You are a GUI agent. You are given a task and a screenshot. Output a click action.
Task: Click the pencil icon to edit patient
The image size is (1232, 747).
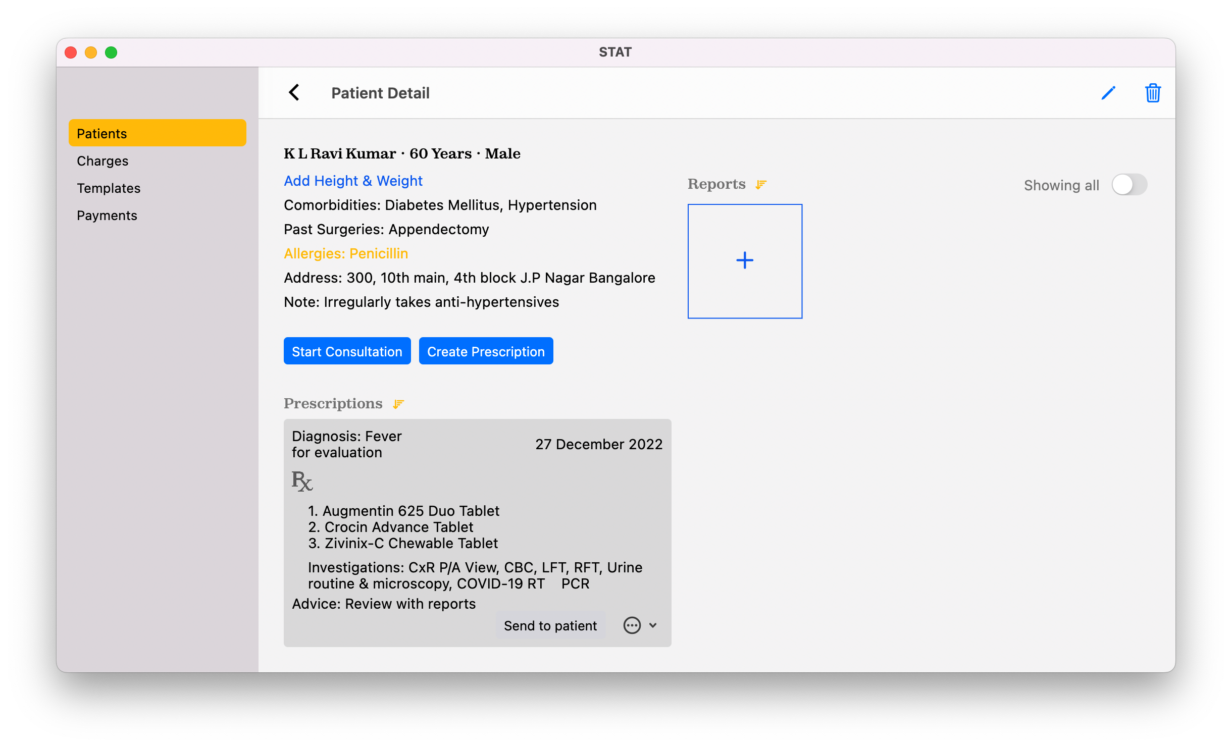[x=1108, y=93]
